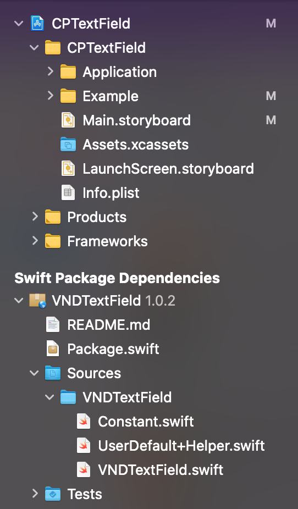Click the Assets.xcassets catalog icon
Image resolution: width=298 pixels, height=509 pixels.
(x=68, y=145)
